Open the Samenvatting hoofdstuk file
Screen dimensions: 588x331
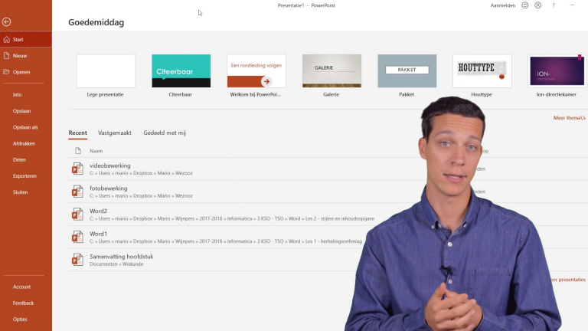tap(121, 257)
